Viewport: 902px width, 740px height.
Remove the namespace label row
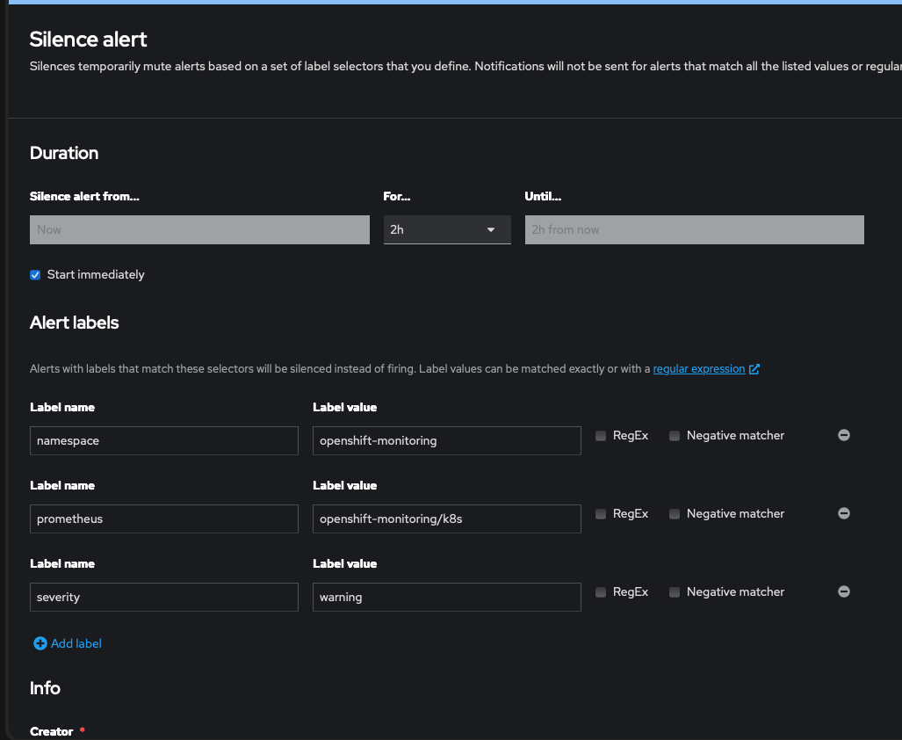843,435
